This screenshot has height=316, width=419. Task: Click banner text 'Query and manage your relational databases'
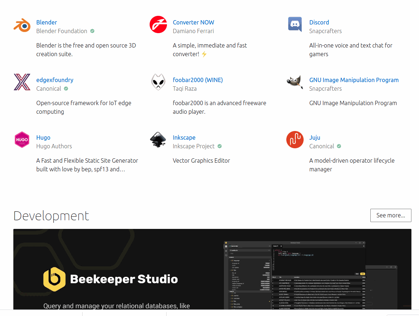116,306
